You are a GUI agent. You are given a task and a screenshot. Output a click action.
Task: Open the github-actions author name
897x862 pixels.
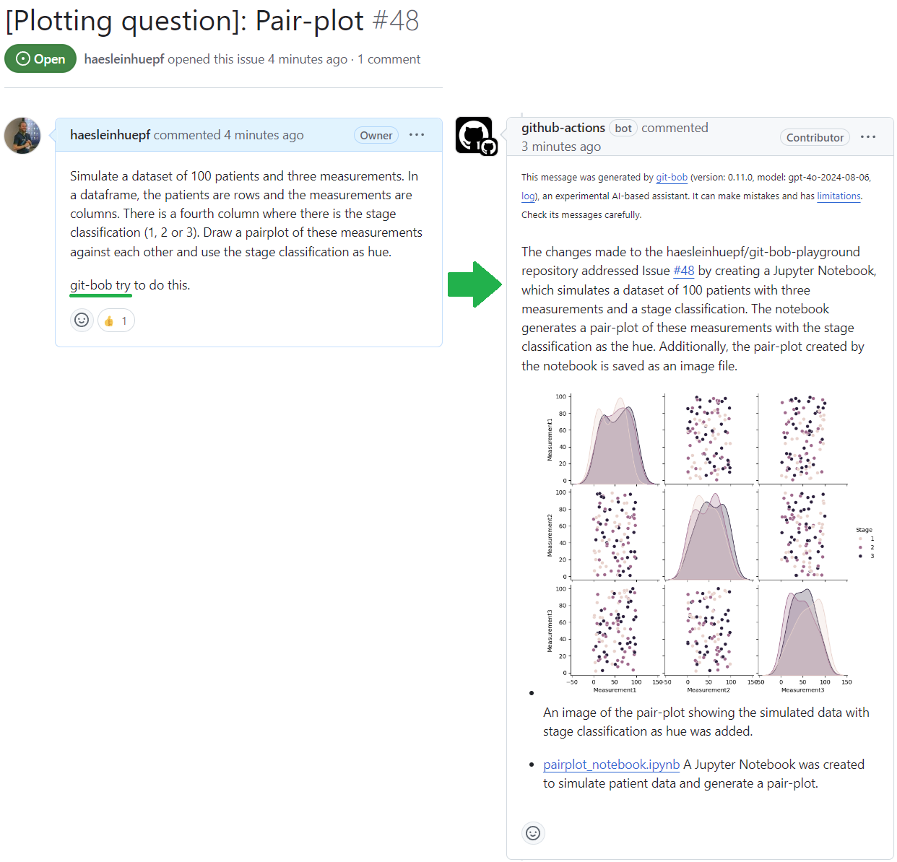pos(563,128)
